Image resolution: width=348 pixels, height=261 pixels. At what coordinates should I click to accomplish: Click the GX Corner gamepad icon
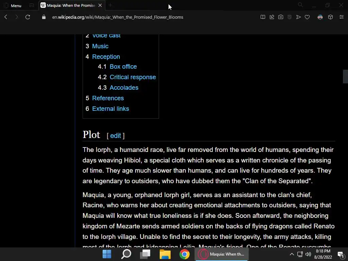click(x=32, y=5)
